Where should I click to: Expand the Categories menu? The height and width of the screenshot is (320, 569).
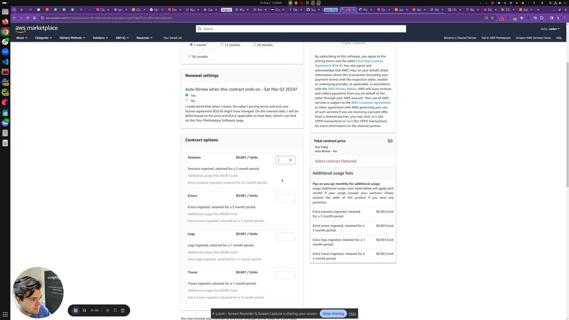click(x=43, y=38)
